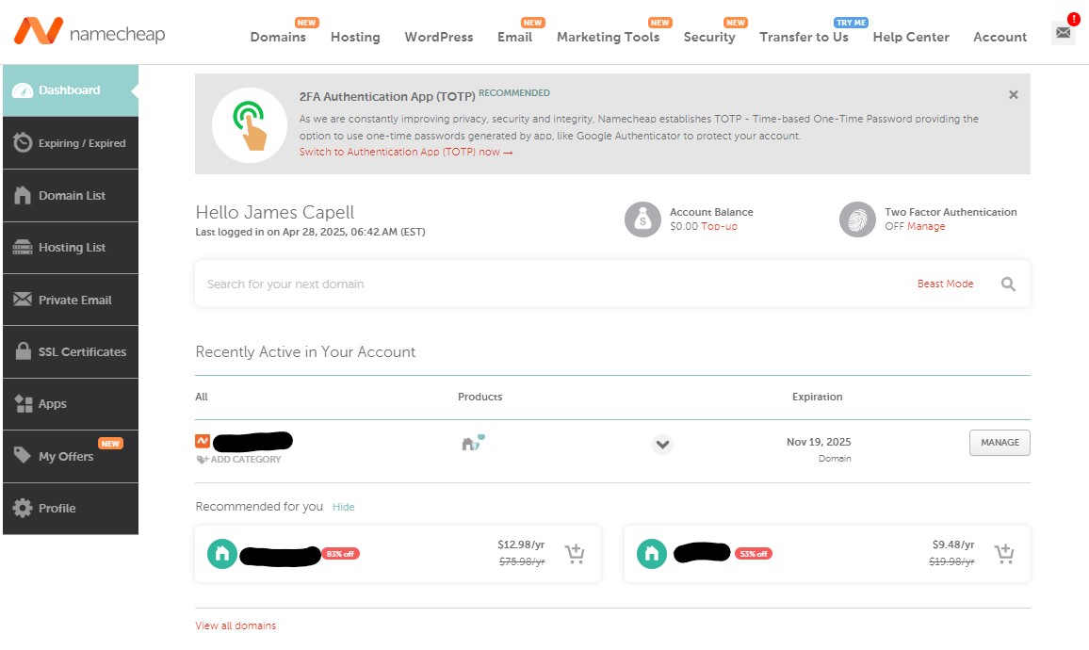
Task: Open the Domains menu
Action: pos(278,37)
